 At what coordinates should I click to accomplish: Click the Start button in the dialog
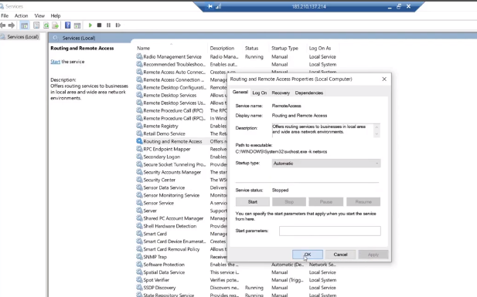253,201
